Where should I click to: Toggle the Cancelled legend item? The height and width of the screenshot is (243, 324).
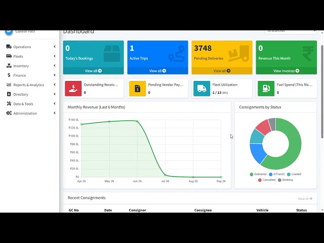[267, 180]
